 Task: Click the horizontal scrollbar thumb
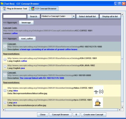61,110
